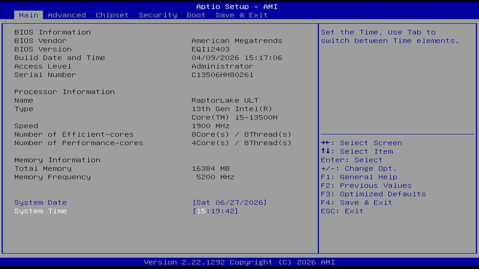This screenshot has width=479, height=269.
Task: Click the Memory Information heading
Action: pos(57,160)
